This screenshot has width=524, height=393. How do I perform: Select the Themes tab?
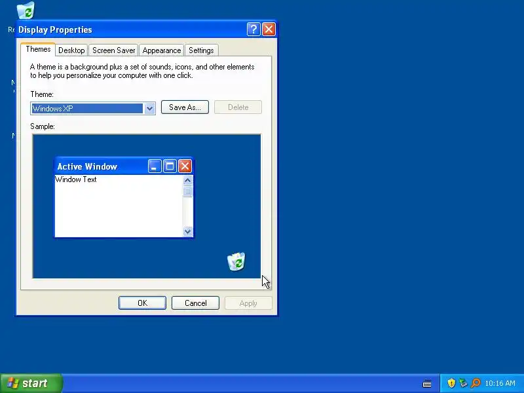[x=38, y=50]
